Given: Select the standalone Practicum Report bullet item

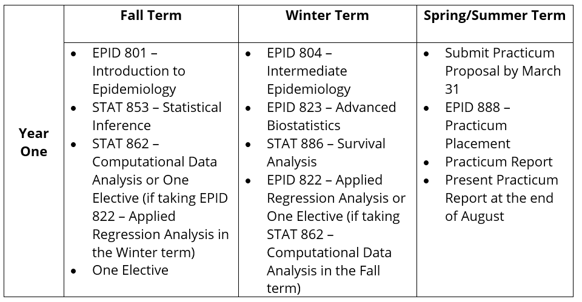Looking at the screenshot, I should 498,162.
